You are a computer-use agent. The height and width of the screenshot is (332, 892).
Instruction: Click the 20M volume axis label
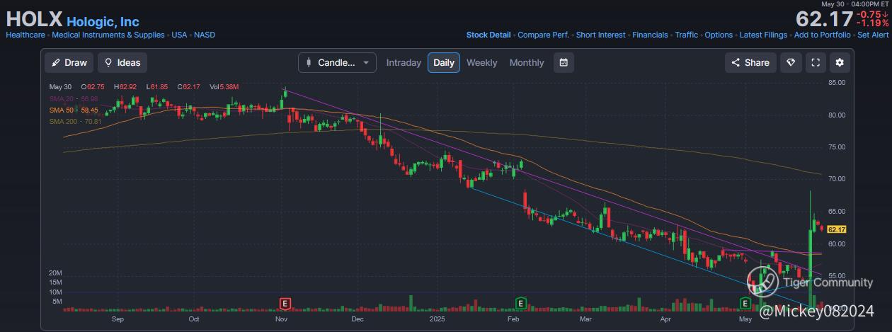(x=55, y=273)
